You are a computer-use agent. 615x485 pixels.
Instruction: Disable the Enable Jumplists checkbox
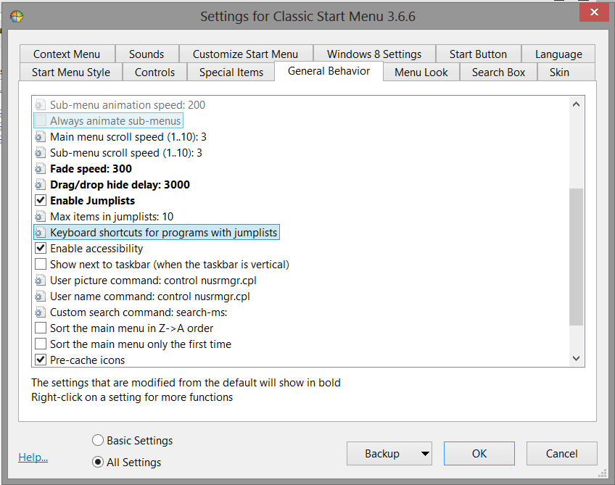point(41,201)
